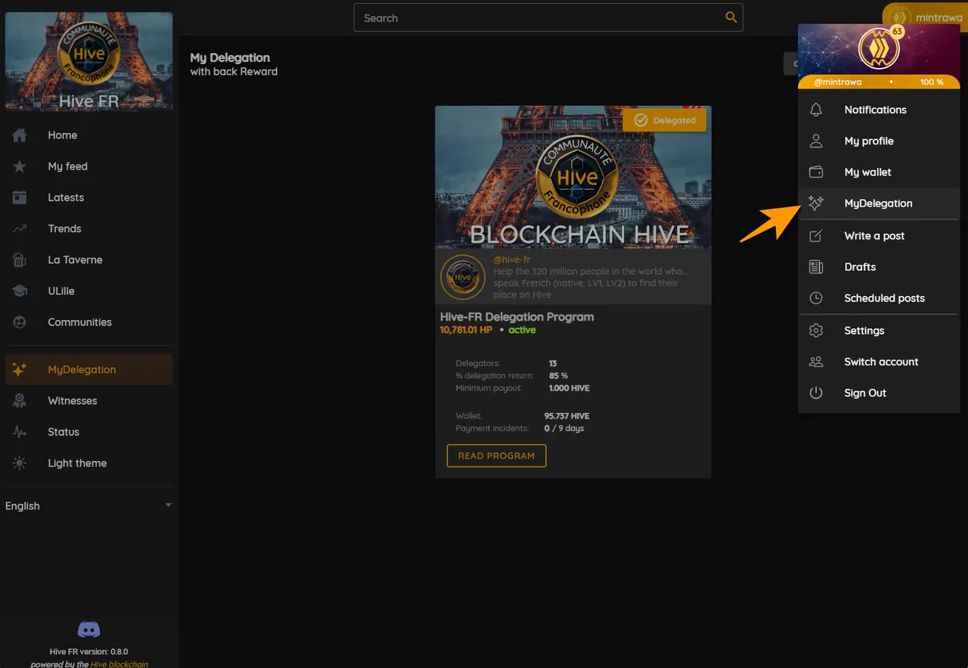
Task: Click the 10,781.01 HP value
Action: tap(466, 330)
